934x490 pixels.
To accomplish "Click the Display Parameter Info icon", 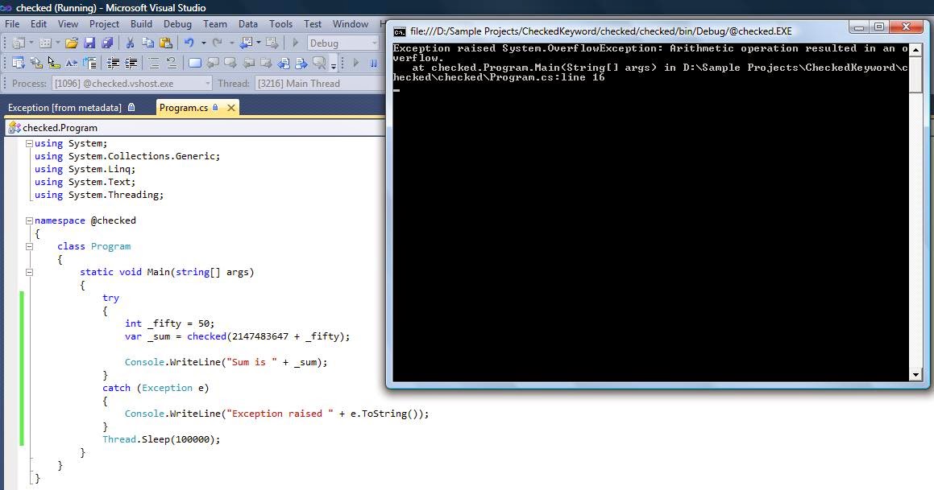I will pyautogui.click(x=36, y=63).
